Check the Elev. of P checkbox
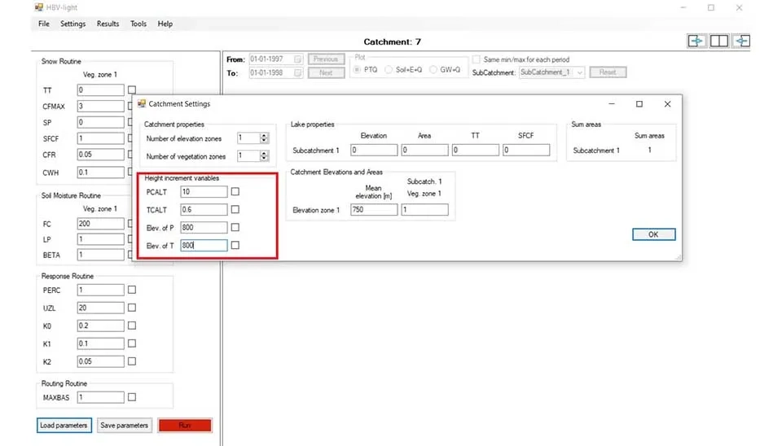The width and height of the screenshot is (782, 446). 235,228
